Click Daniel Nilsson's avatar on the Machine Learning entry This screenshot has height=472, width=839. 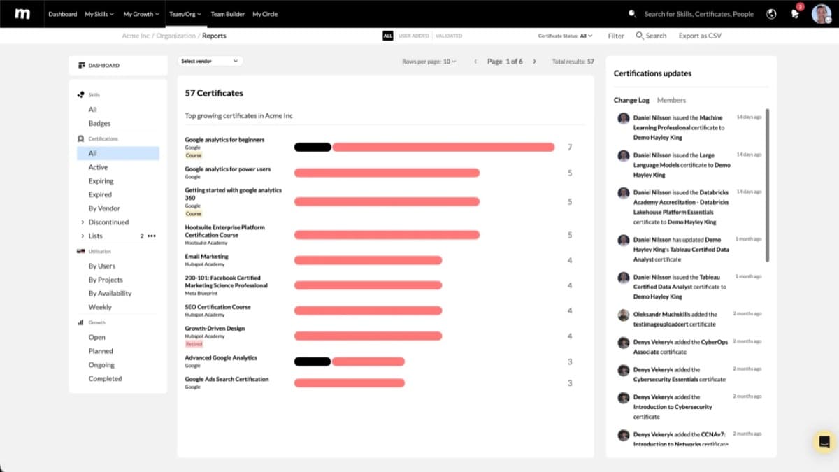pos(623,118)
